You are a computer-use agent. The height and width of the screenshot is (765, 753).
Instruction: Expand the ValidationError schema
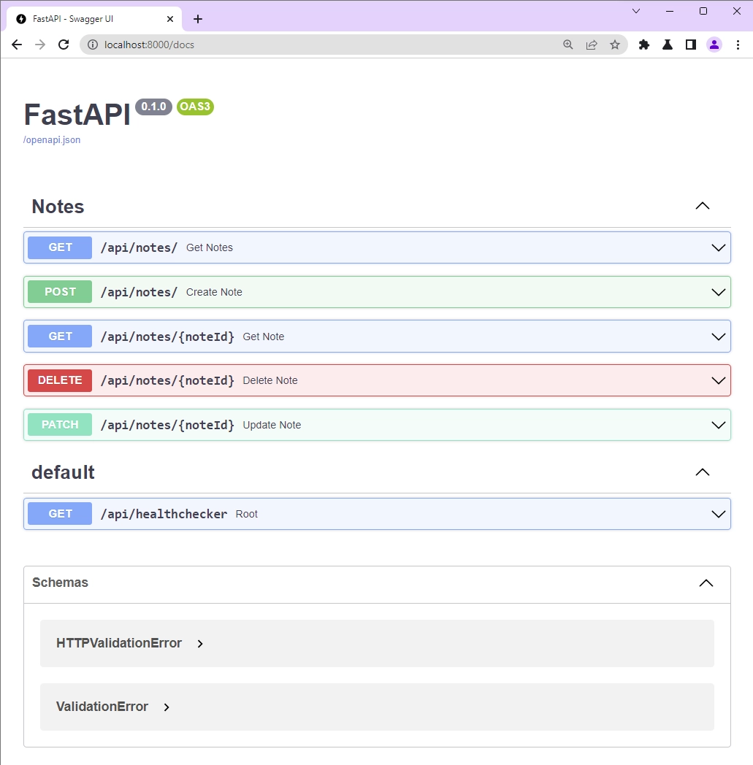[x=167, y=707]
